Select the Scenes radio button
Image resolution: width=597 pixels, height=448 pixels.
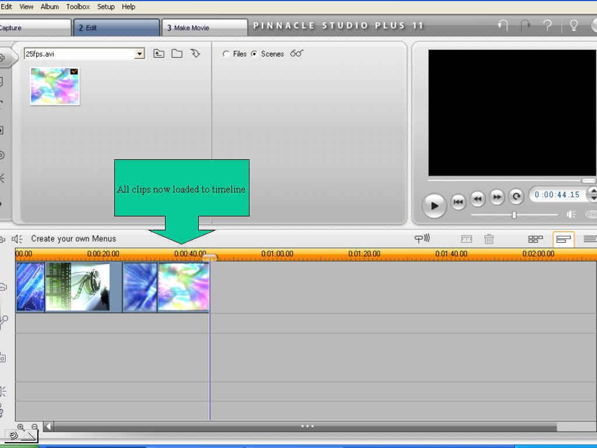254,54
